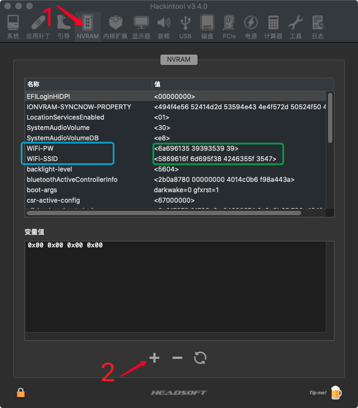Click value <5604>
The image size is (358, 408).
pos(166,169)
